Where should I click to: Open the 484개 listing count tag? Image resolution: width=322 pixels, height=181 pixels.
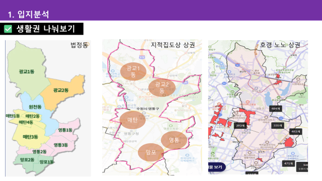(x=275, y=109)
